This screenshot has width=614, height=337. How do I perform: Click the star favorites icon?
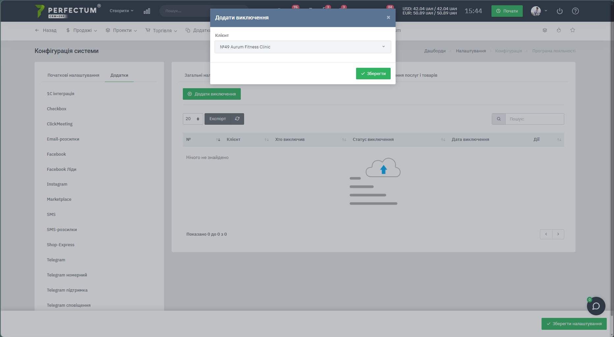pyautogui.click(x=572, y=30)
